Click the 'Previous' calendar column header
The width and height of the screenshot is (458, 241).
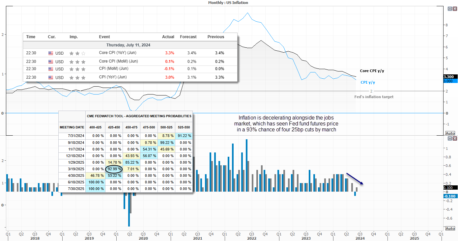click(x=216, y=37)
